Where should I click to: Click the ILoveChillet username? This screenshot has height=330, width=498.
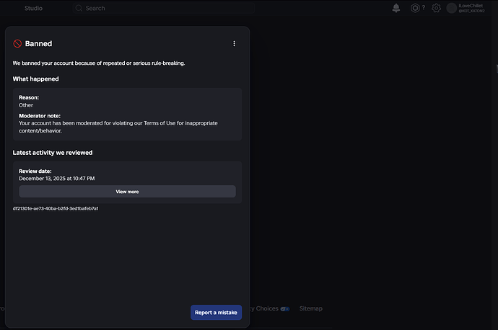tap(471, 6)
